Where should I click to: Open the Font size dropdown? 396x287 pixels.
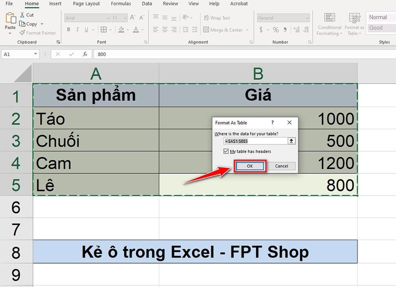point(125,17)
